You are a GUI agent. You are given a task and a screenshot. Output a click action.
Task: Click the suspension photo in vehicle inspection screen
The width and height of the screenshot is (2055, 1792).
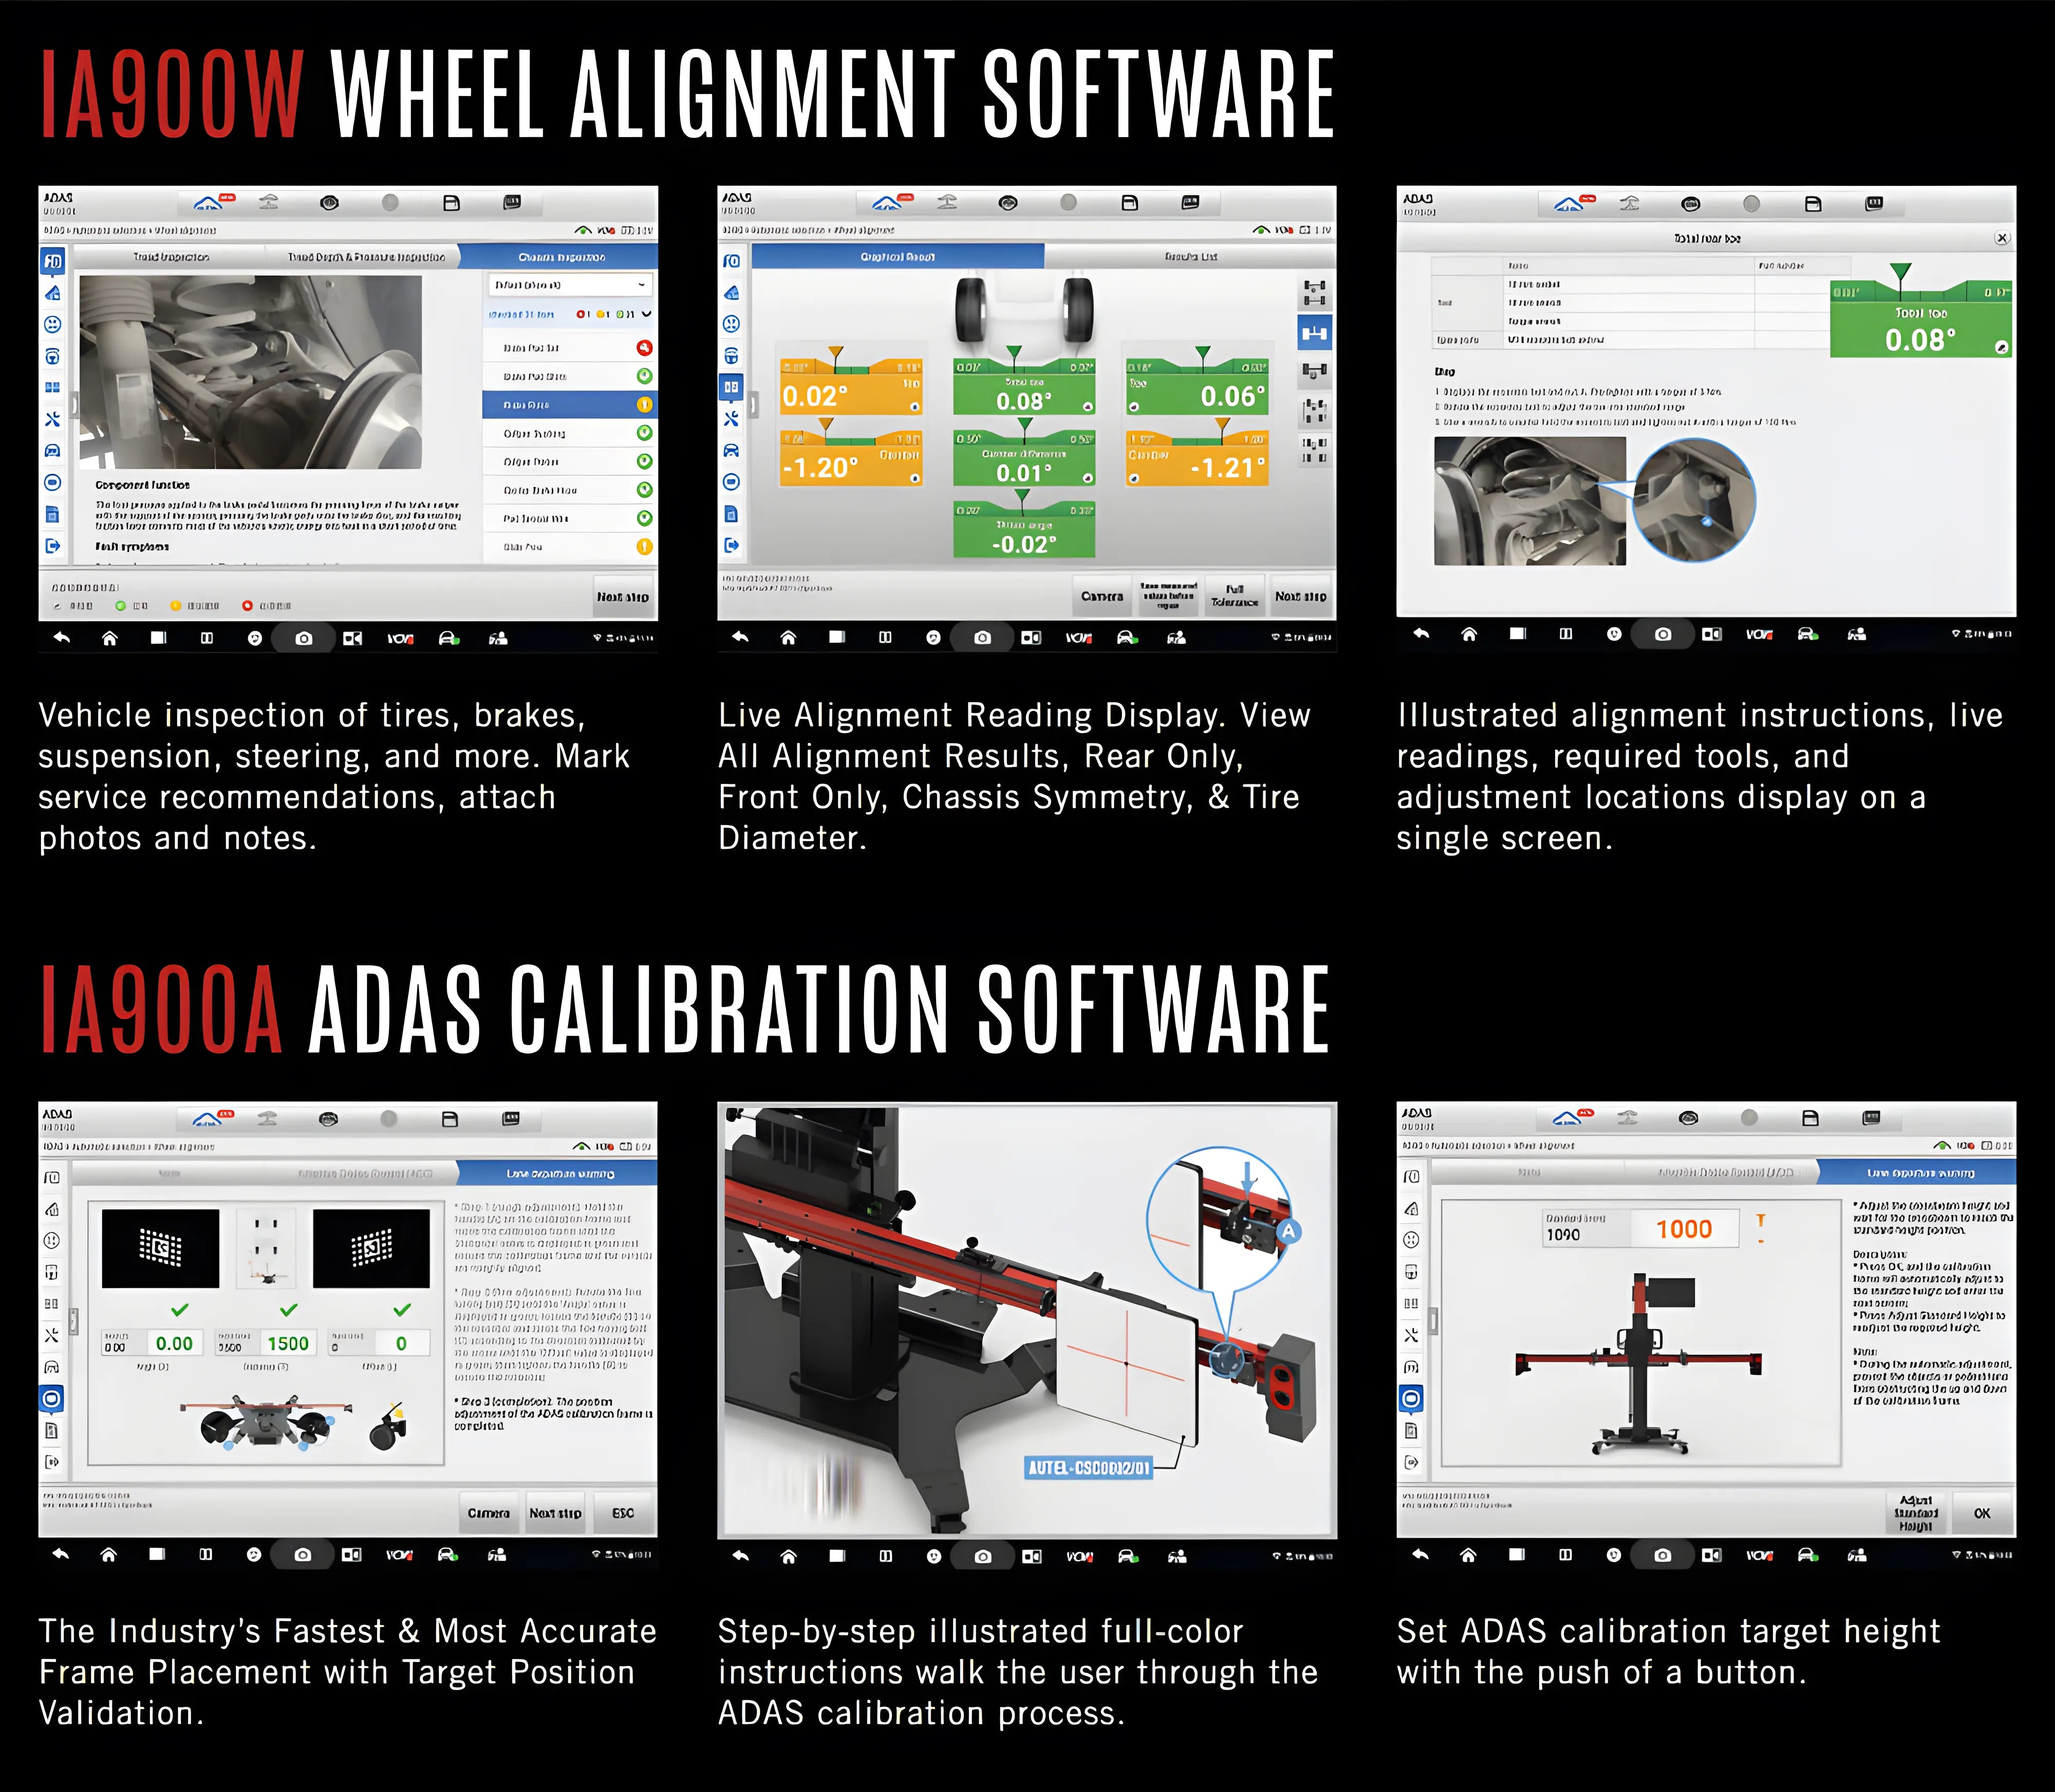(x=251, y=372)
